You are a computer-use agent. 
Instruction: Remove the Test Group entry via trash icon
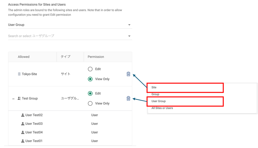(128, 98)
